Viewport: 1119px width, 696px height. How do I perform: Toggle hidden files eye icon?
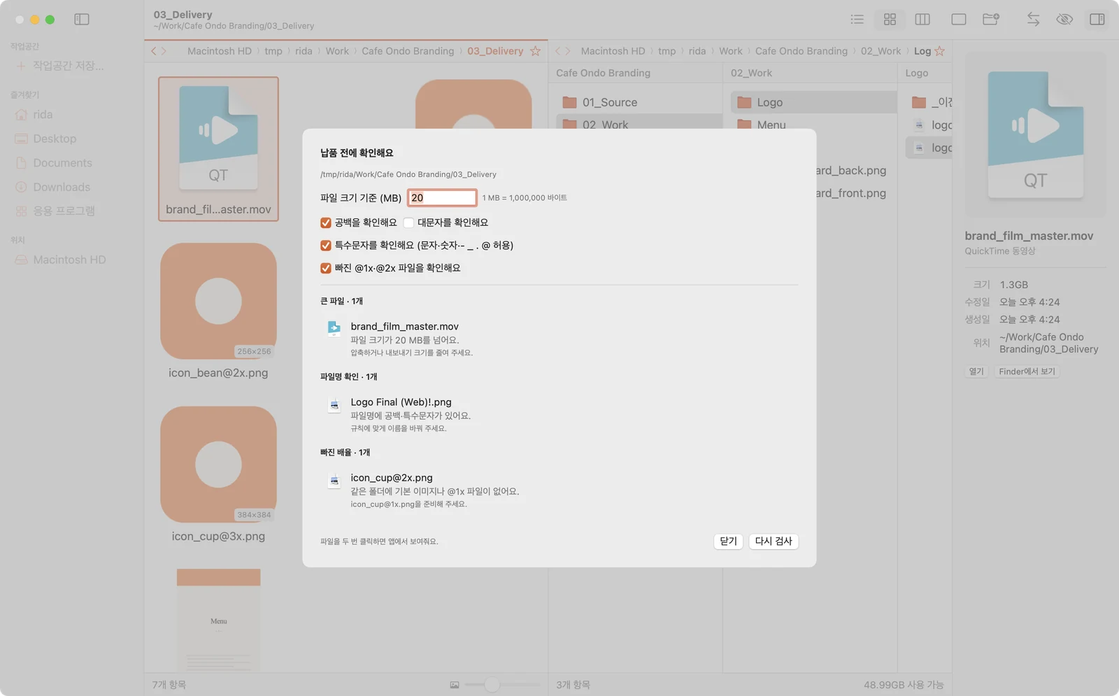[x=1064, y=20]
